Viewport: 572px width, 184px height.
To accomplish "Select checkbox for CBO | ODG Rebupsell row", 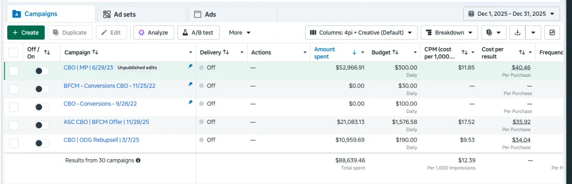I will click(13, 143).
